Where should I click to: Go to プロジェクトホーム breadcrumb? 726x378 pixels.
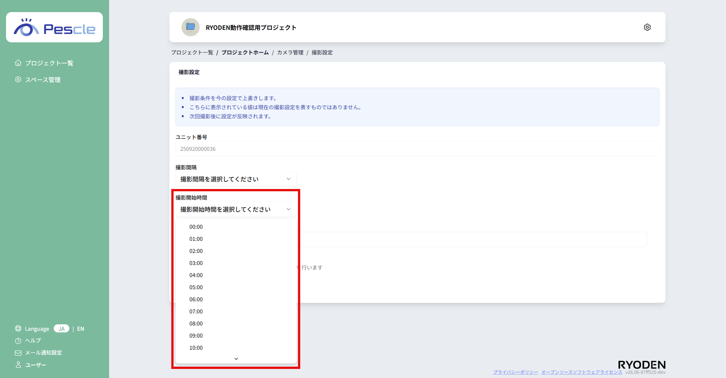pos(245,53)
